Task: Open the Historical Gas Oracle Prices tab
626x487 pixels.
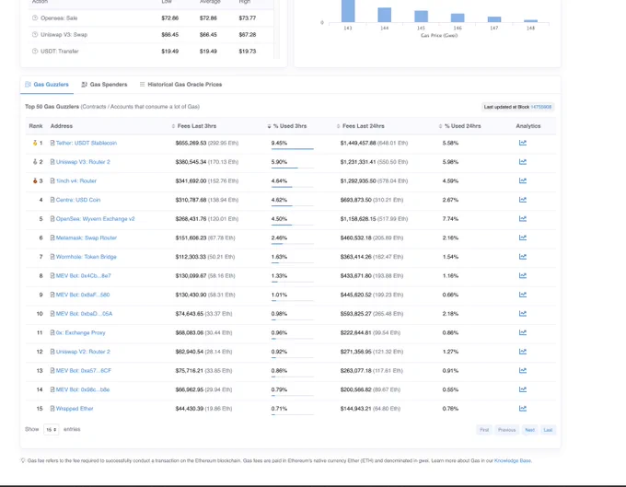Action: (x=180, y=84)
